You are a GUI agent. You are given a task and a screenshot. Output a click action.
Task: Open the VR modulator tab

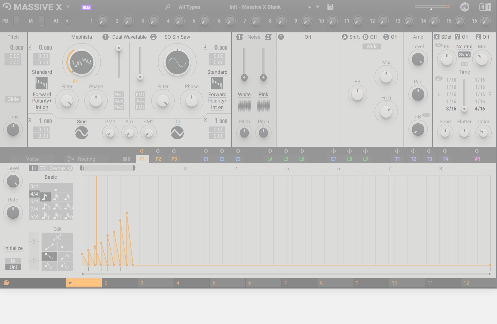477,159
